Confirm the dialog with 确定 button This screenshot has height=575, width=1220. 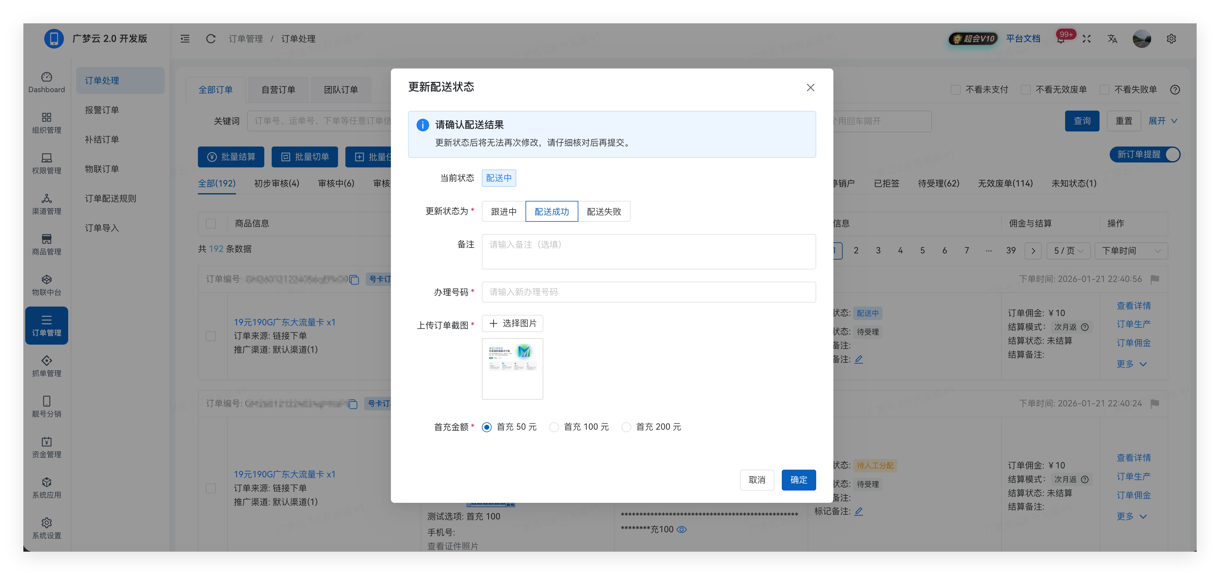[798, 480]
